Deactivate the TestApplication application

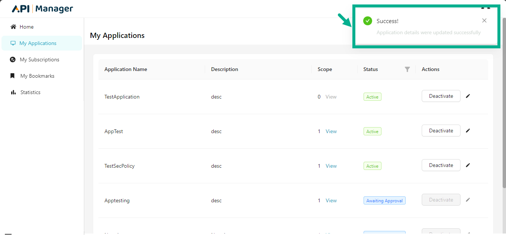(x=441, y=96)
